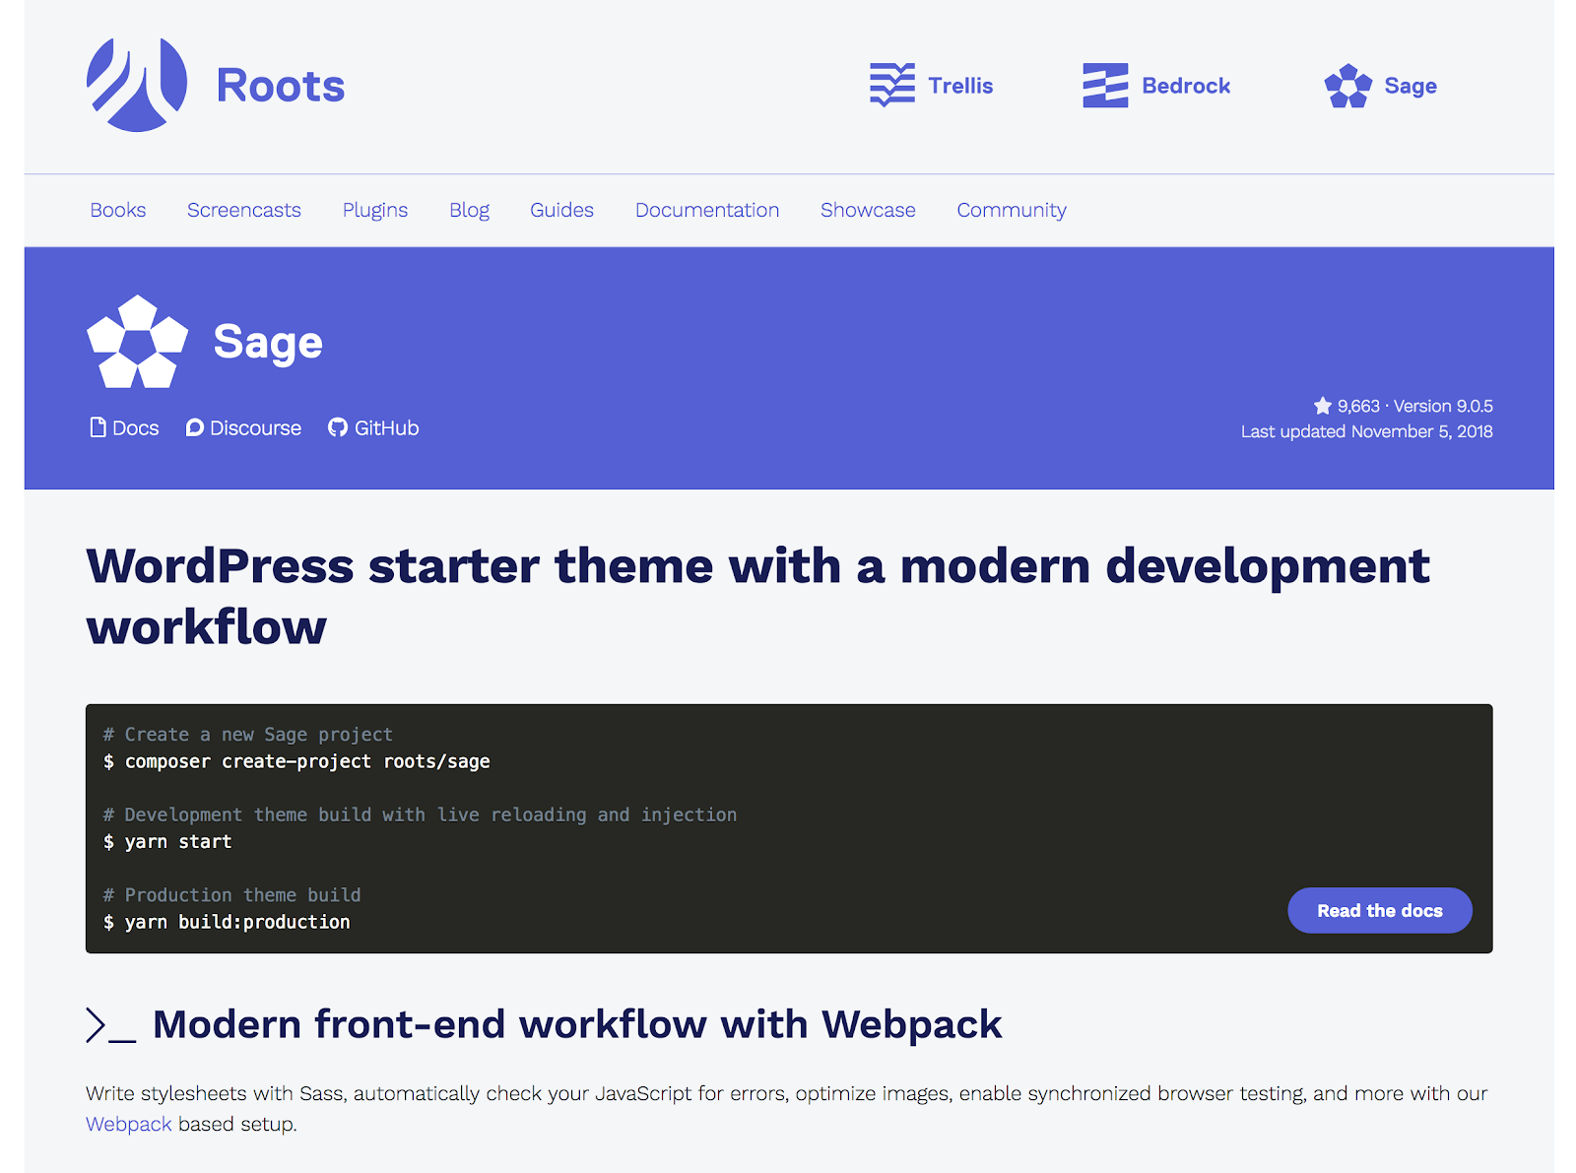Click the Sage pentagon icon in header
This screenshot has width=1576, height=1173.
1347,86
